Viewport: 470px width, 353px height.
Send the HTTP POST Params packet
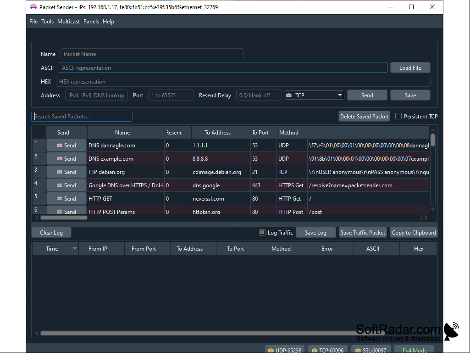tap(66, 211)
